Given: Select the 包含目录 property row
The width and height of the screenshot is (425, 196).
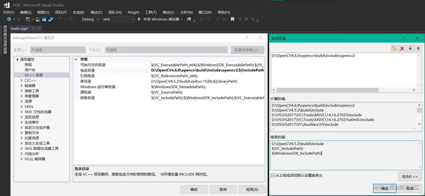Looking at the screenshot, I should [169, 70].
